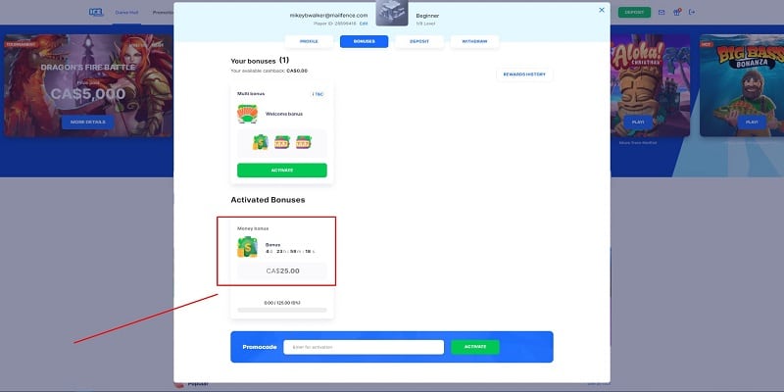
Task: Switch to the Profile tab
Action: [x=309, y=41]
